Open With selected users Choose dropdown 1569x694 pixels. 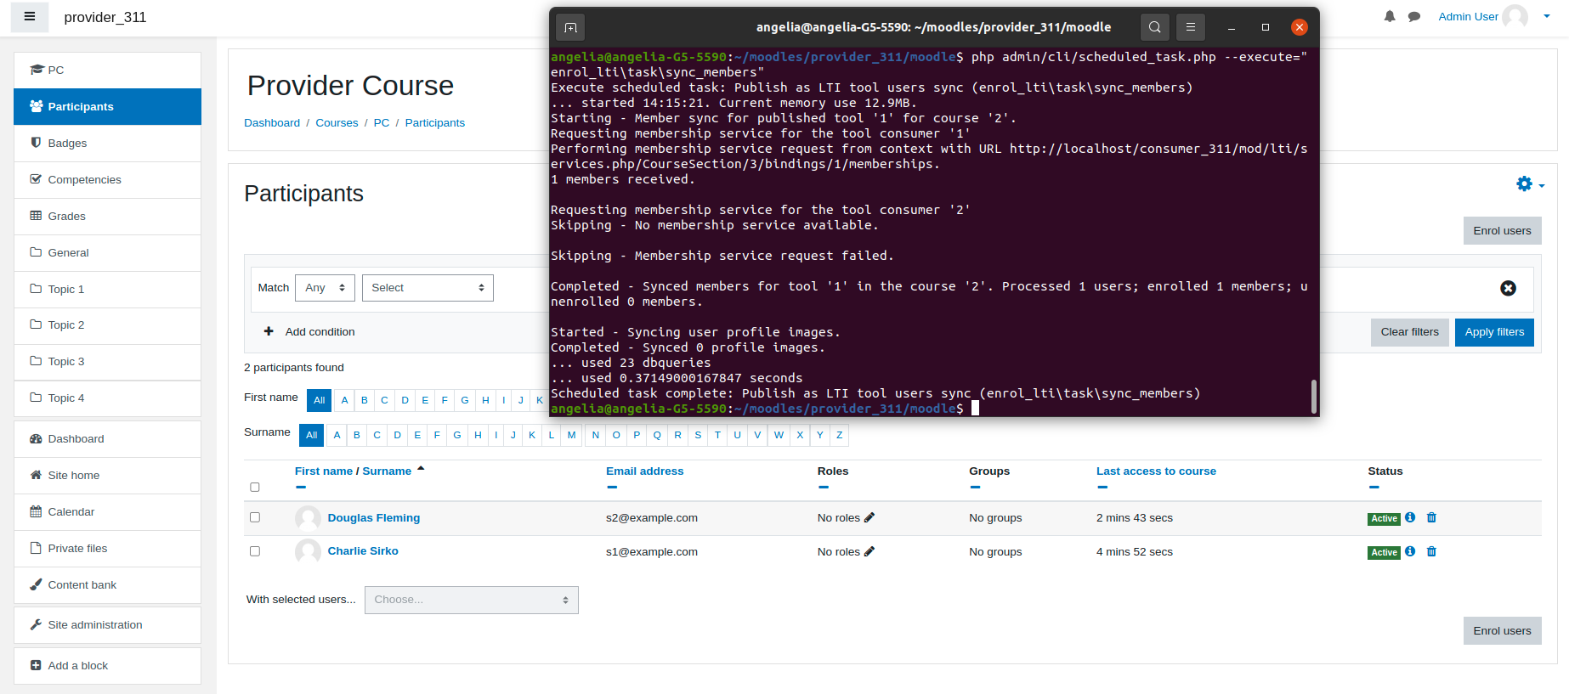tap(472, 600)
